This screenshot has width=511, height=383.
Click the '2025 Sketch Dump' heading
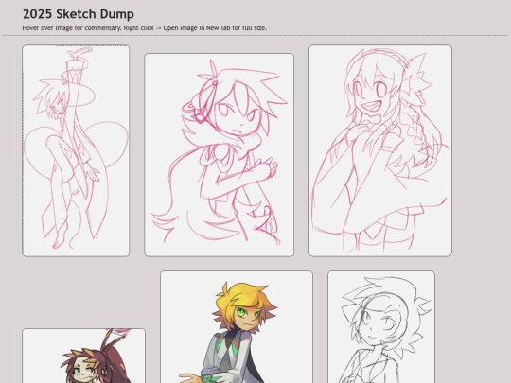tap(79, 14)
